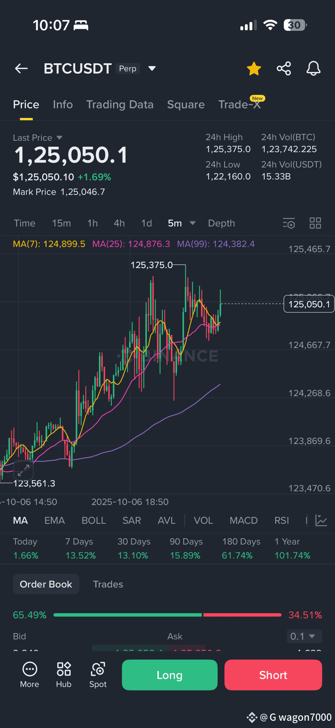Enable the VOL indicator

[x=204, y=520]
